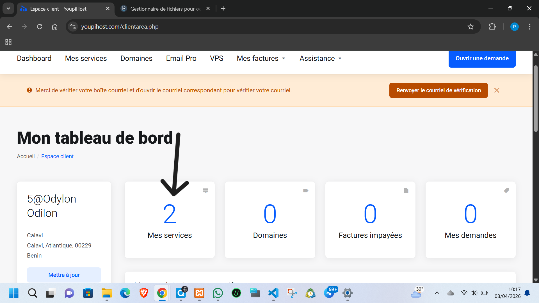Viewport: 539px width, 303px height.
Task: Open the extensions puzzle icon
Action: point(492,27)
